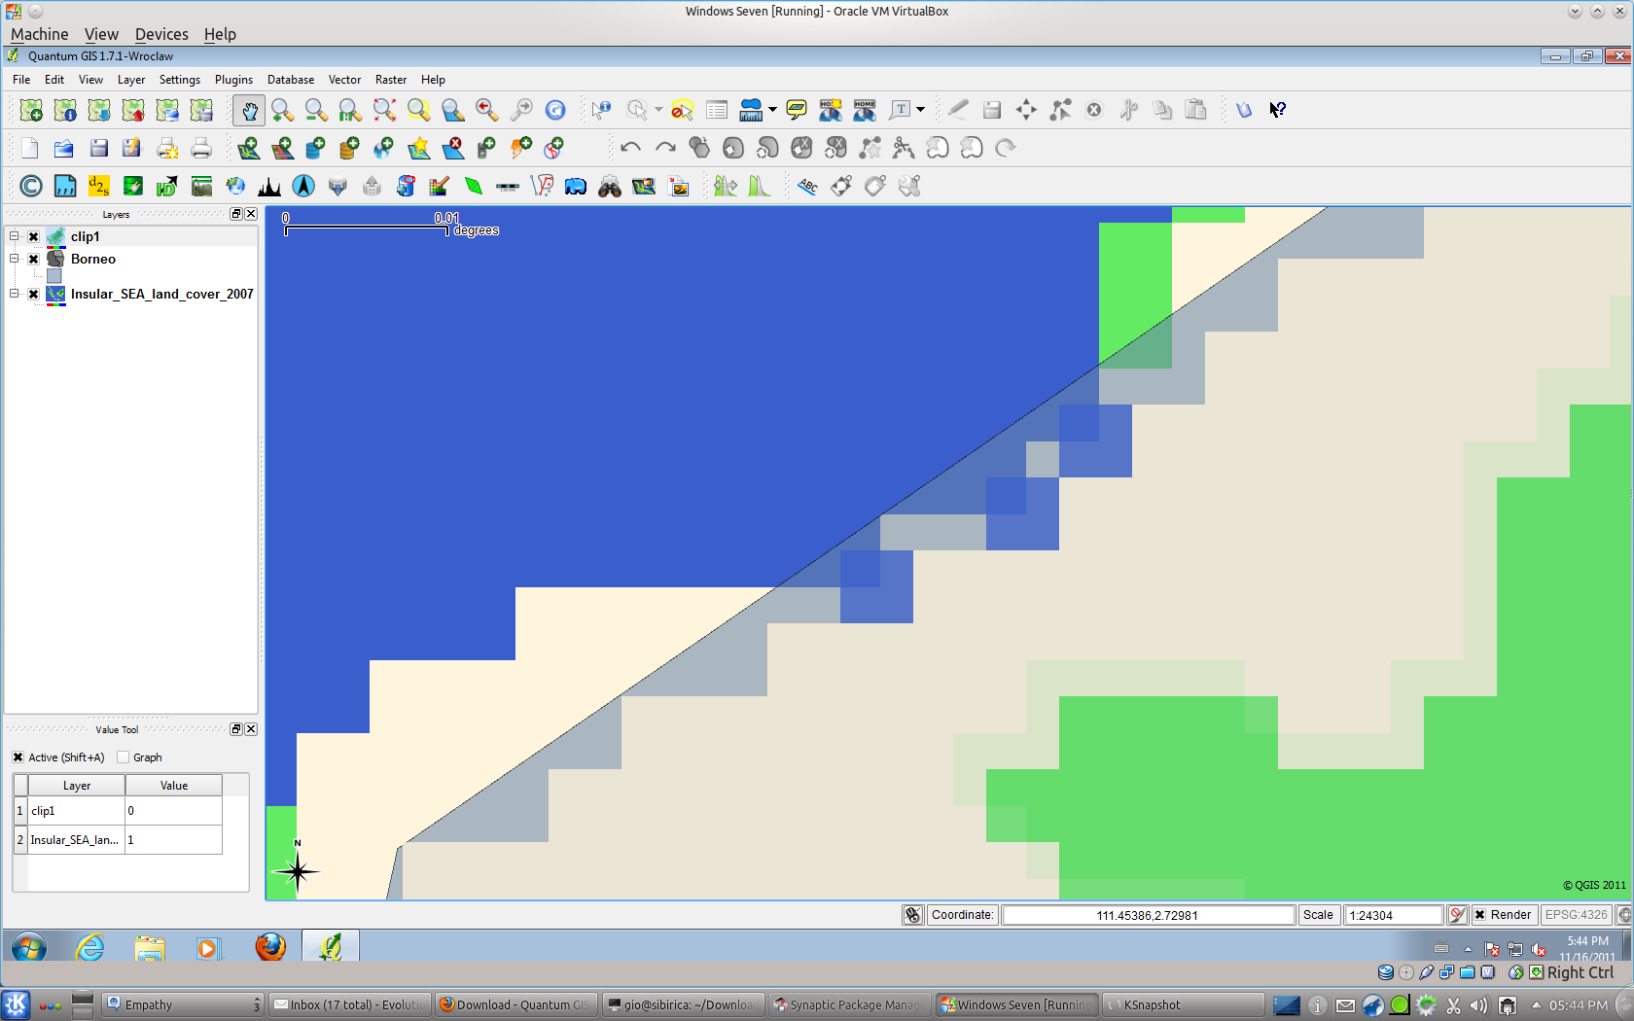Collapse the clip1 layer tree node

15,236
